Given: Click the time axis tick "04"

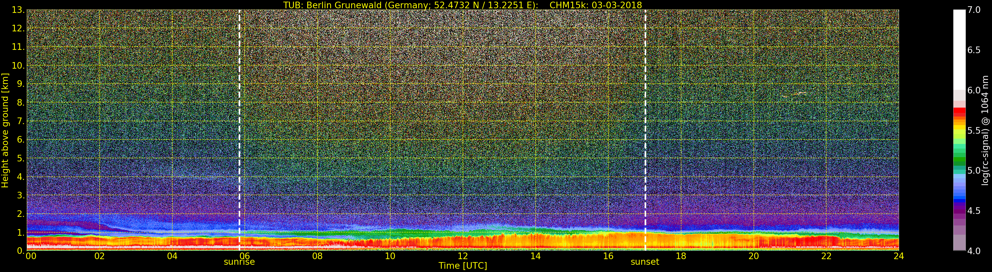Looking at the screenshot, I should [172, 256].
